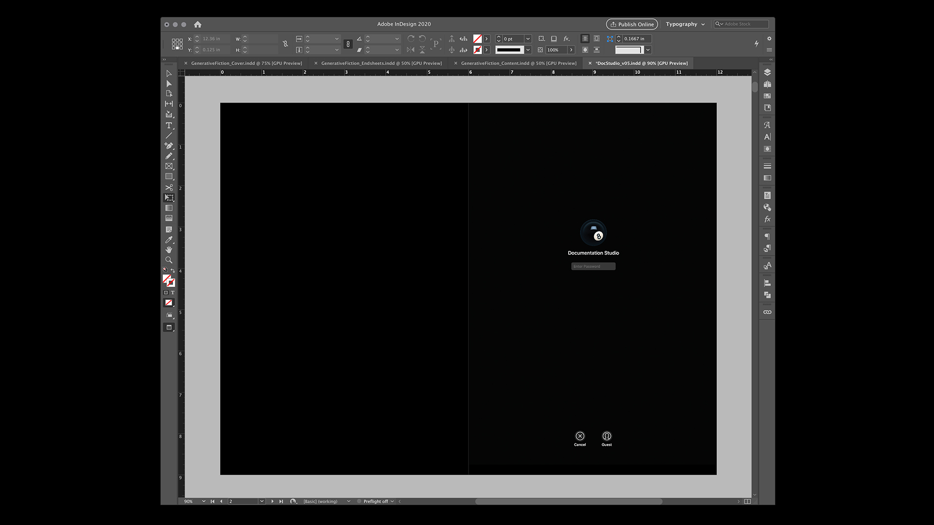Open the Typography workspace dropdown
Viewport: 934px width, 525px height.
coord(685,24)
